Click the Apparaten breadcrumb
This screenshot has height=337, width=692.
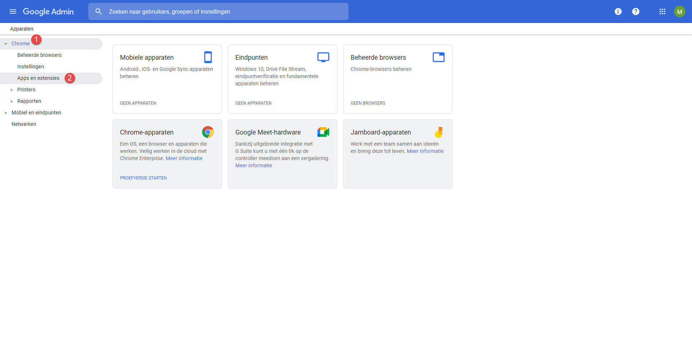(22, 29)
